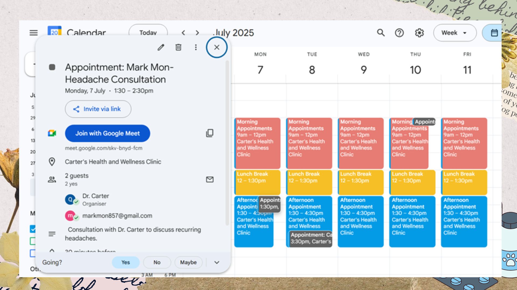Image resolution: width=517 pixels, height=290 pixels.
Task: Select Wednesday 9 in the week header
Action: click(x=364, y=70)
